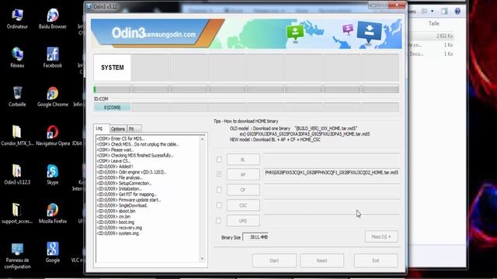Click the log scrollbar down arrow
The width and height of the screenshot is (497, 279).
202,259
